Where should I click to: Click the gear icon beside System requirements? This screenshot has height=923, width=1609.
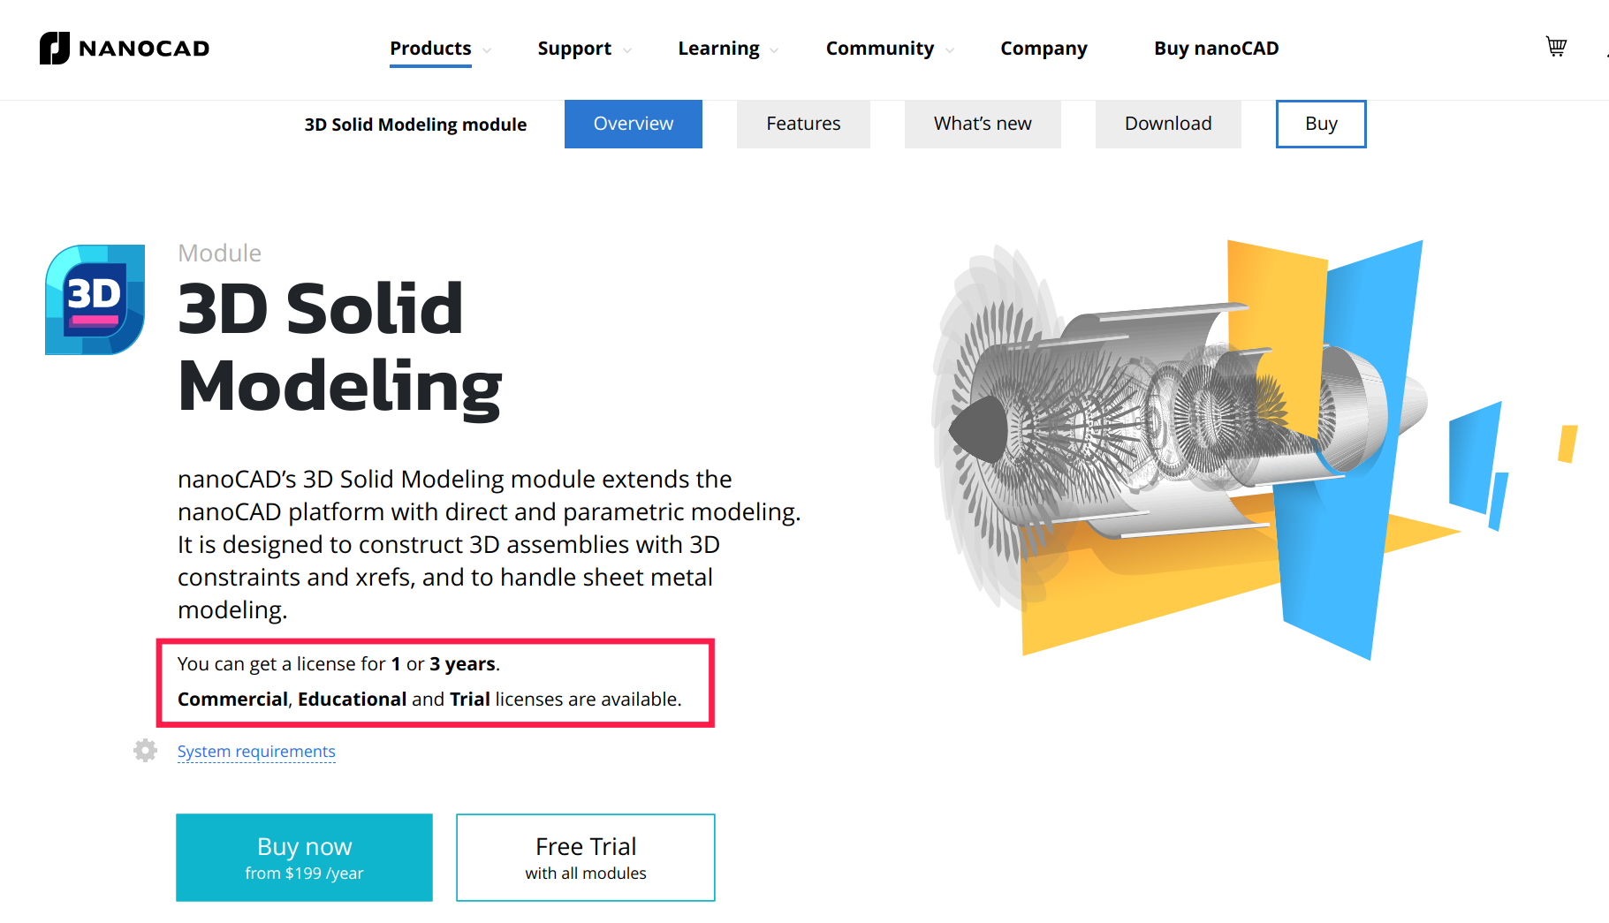(x=145, y=751)
